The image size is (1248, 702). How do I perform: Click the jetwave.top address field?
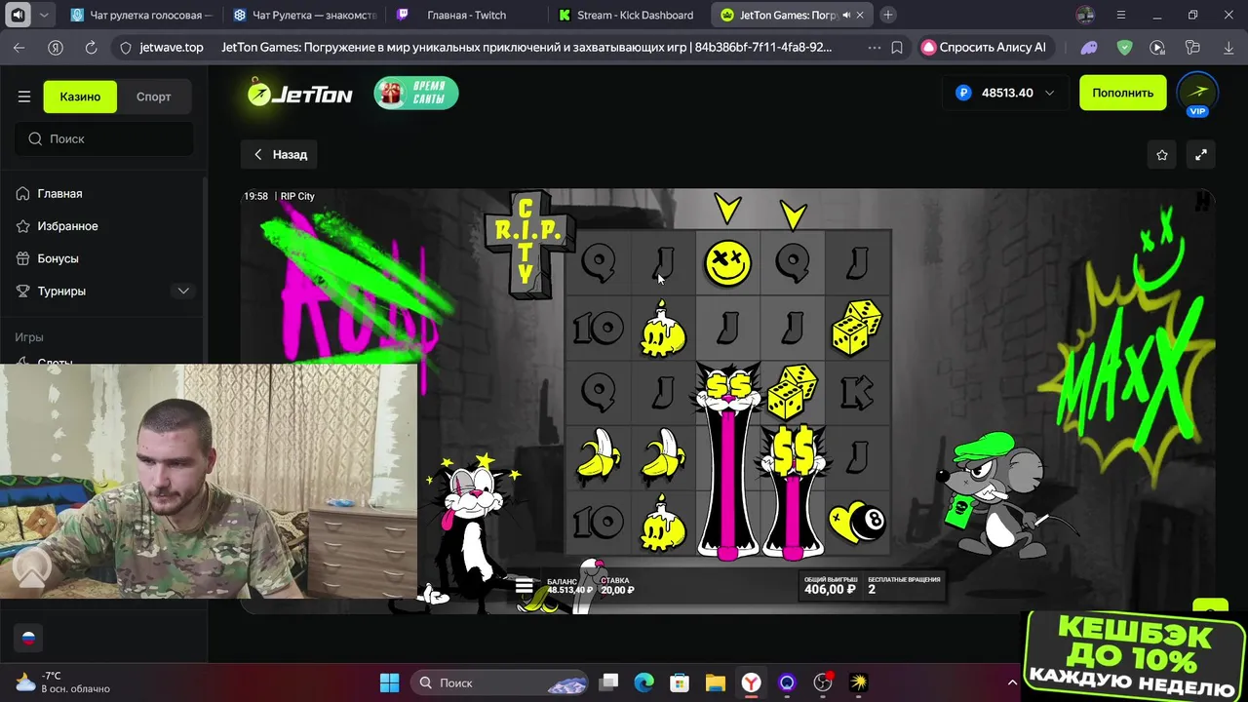pos(172,47)
